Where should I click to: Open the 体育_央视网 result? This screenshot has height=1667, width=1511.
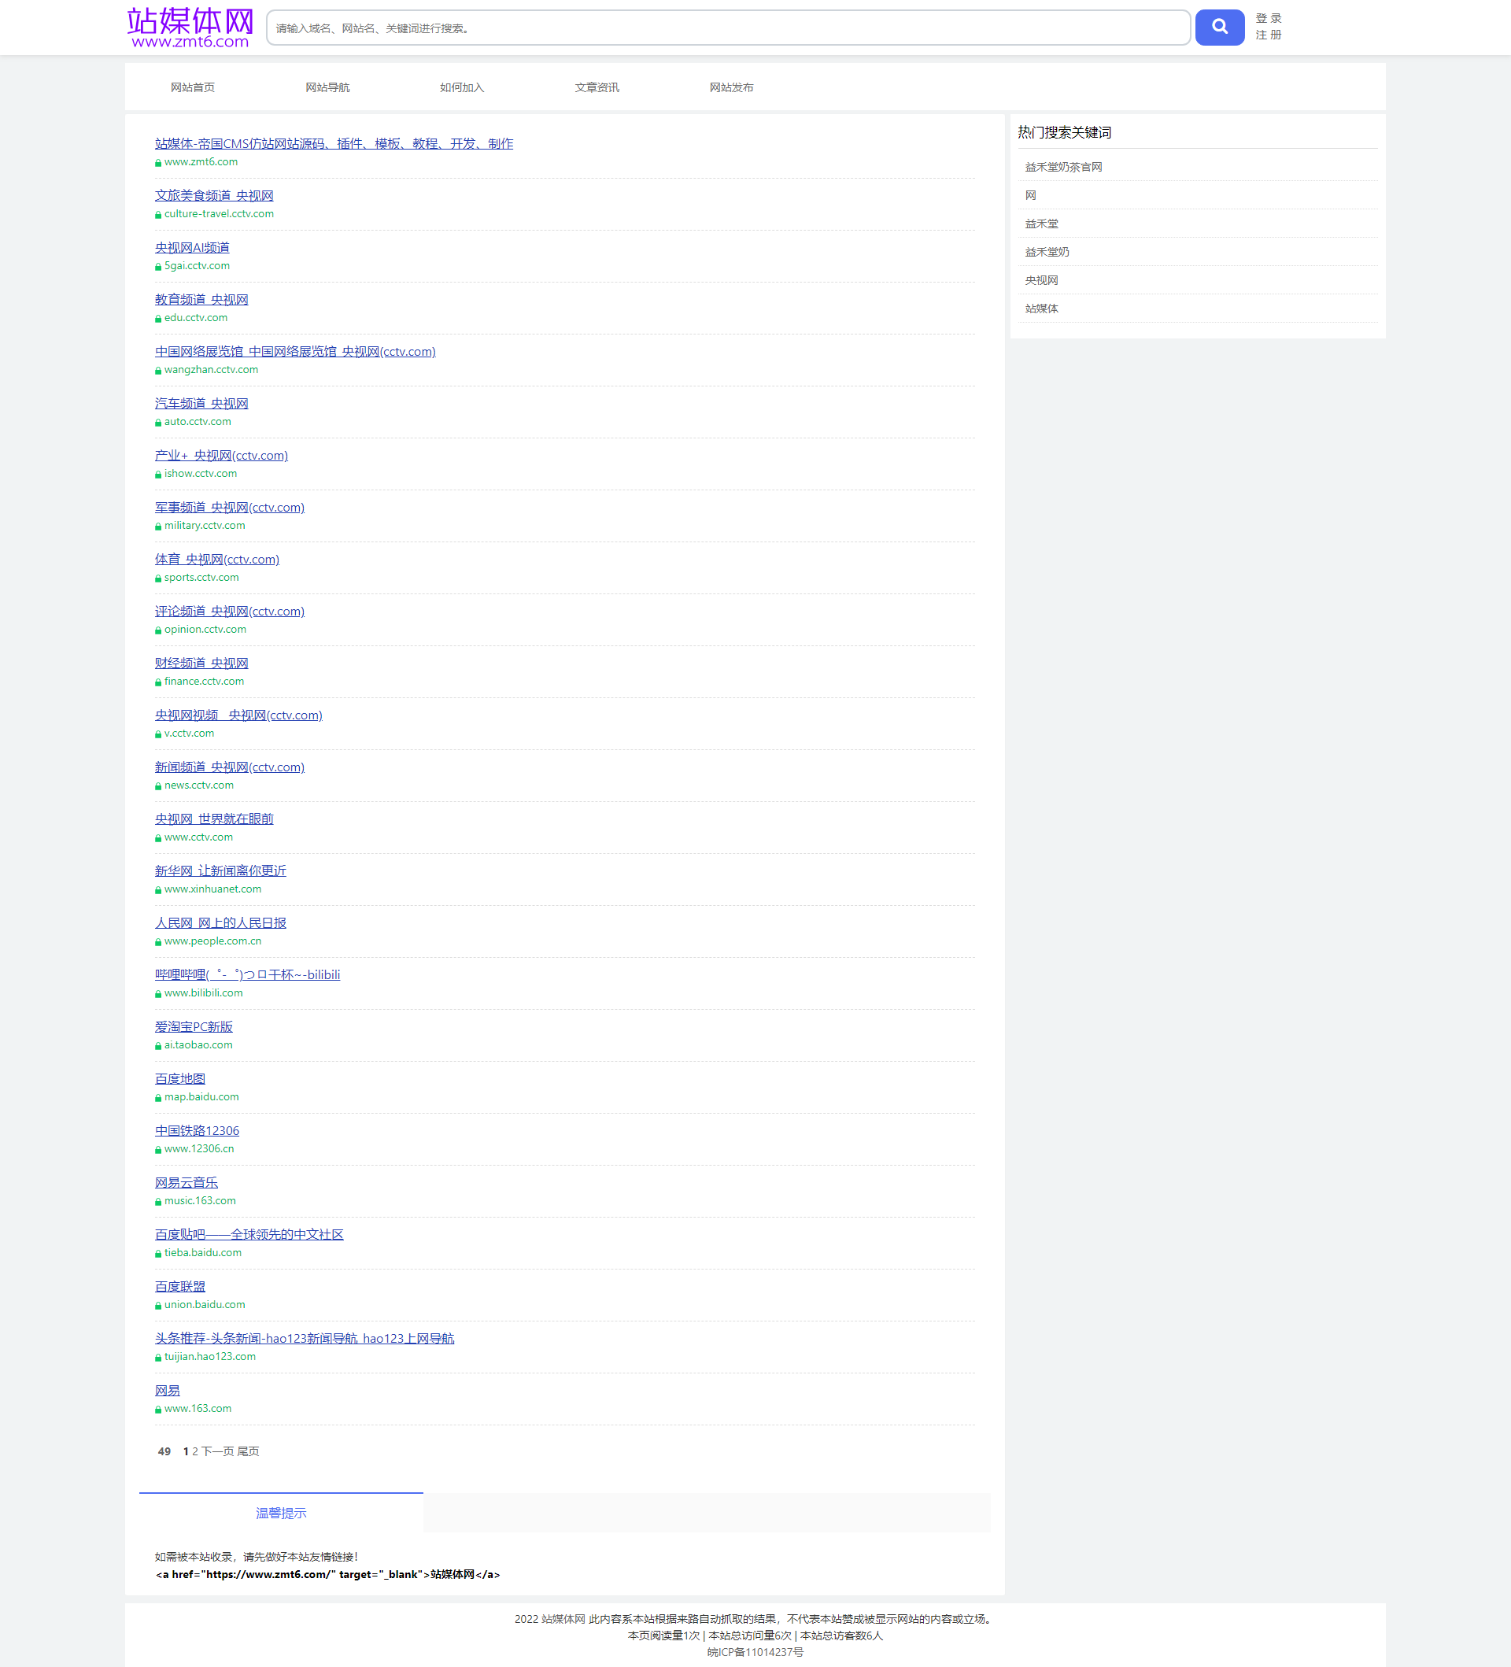(x=217, y=560)
